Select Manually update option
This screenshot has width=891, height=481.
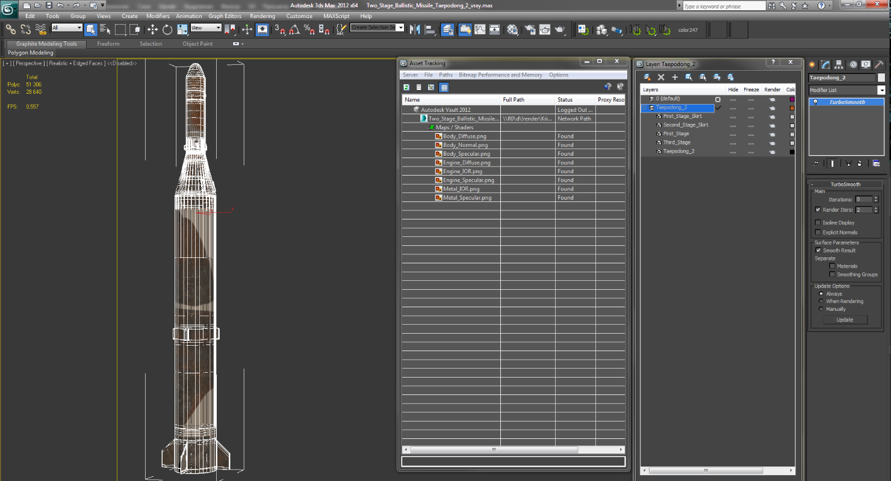821,309
